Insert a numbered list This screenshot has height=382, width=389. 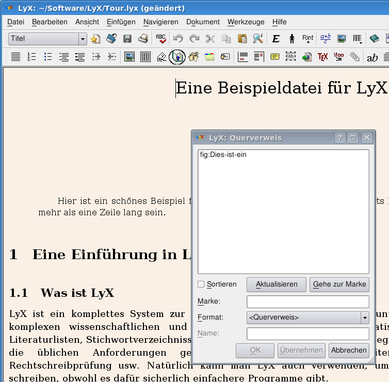click(31, 57)
